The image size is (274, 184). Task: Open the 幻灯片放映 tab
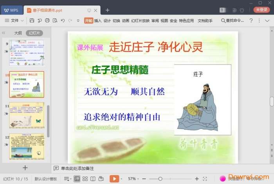tap(140, 21)
